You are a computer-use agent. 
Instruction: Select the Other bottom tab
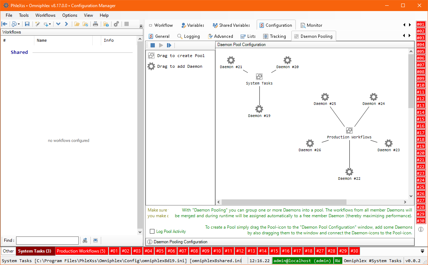9,251
